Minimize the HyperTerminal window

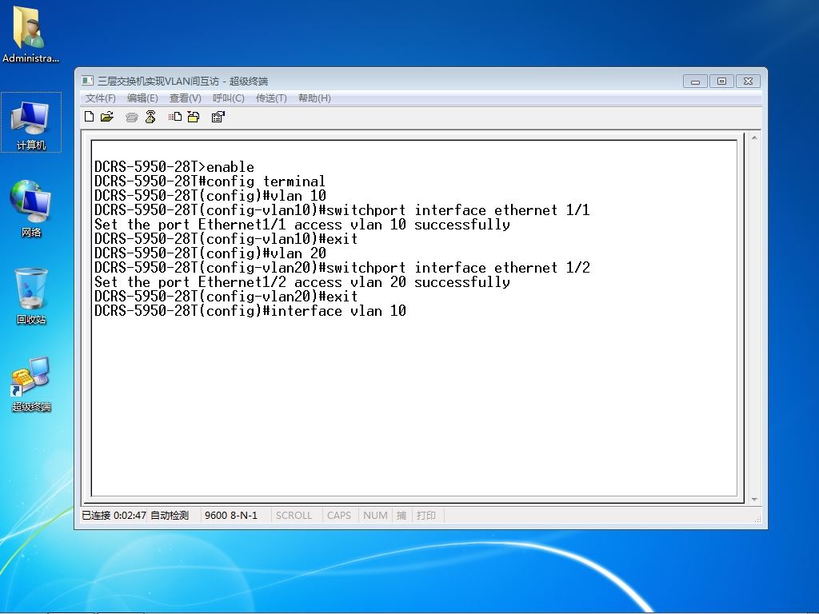click(695, 82)
